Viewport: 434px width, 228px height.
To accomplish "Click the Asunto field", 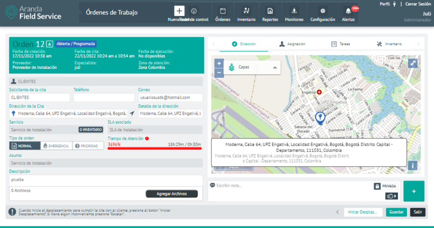I will pos(106,163).
